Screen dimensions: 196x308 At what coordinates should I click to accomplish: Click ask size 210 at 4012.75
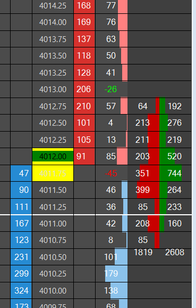84,106
